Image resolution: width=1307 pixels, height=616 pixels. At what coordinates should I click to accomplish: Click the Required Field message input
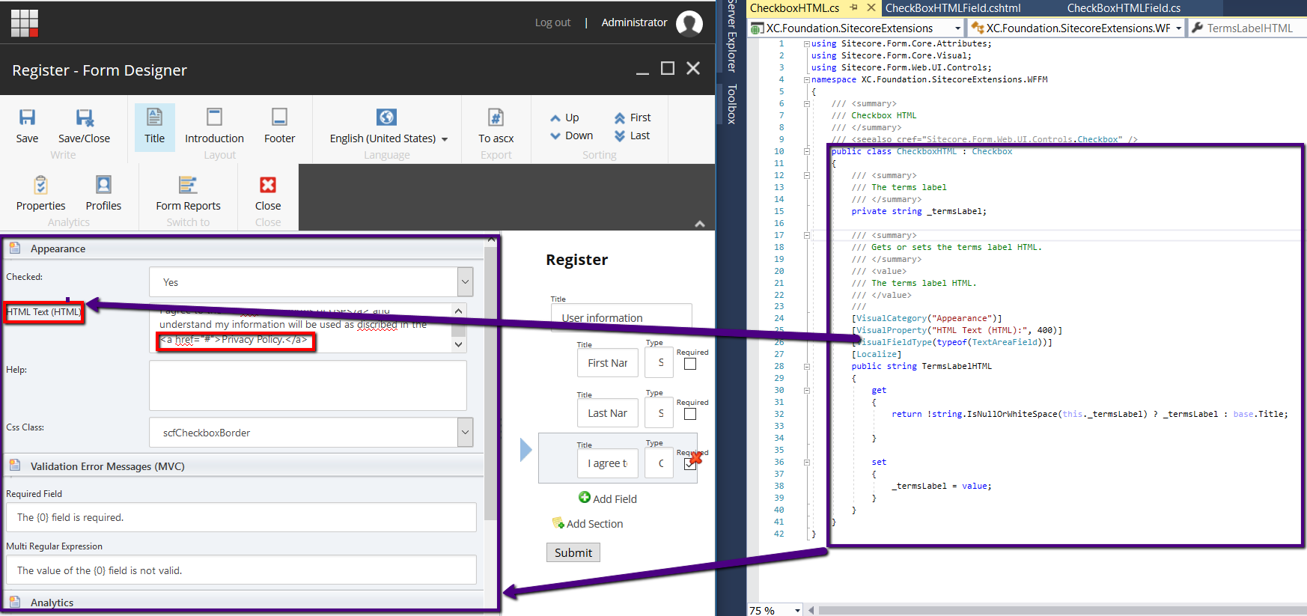[x=241, y=517]
